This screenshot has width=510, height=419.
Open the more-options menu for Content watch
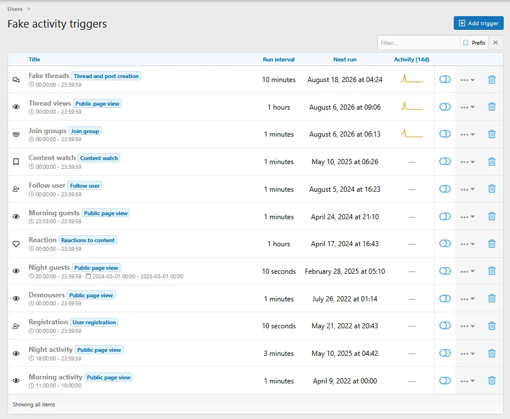(467, 162)
